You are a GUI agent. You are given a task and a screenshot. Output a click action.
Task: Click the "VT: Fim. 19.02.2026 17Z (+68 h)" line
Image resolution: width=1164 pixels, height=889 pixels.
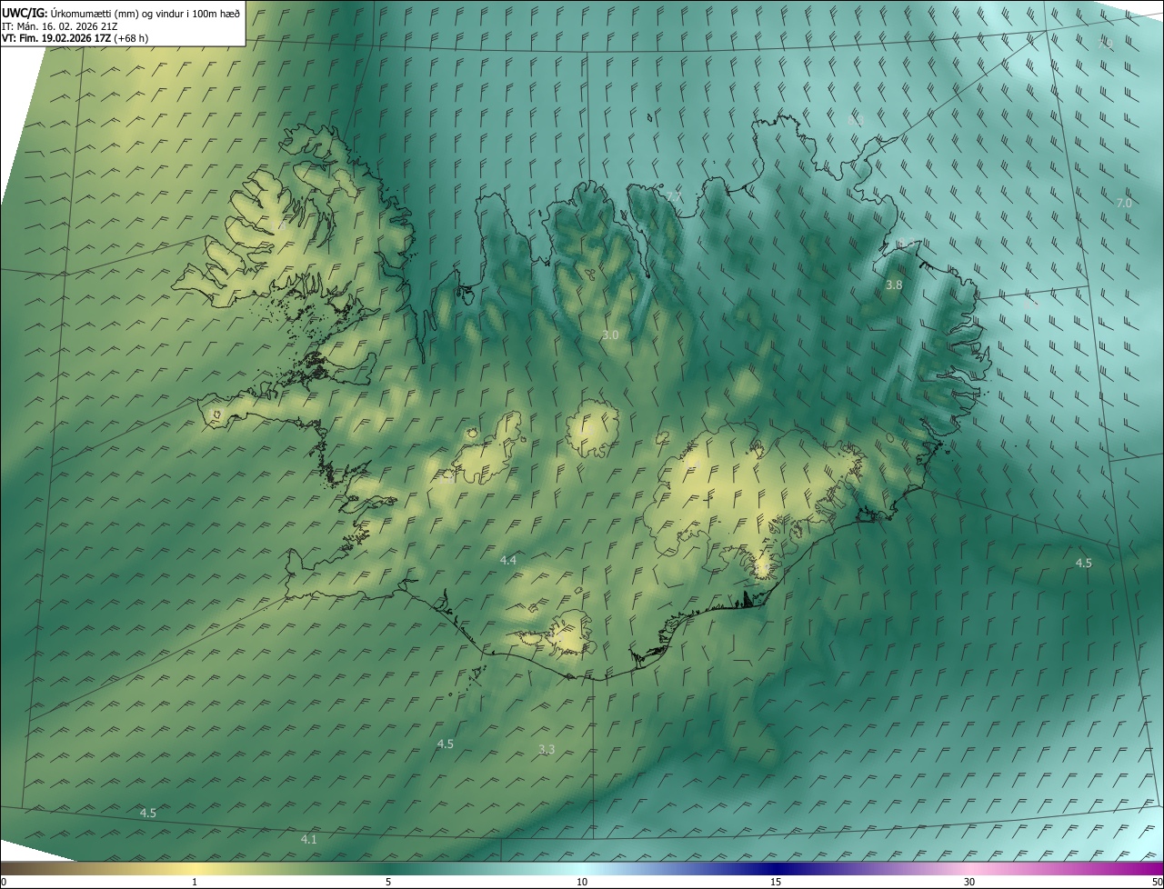[75, 38]
